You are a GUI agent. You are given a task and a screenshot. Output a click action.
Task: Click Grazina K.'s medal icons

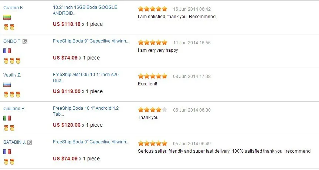[9, 27]
